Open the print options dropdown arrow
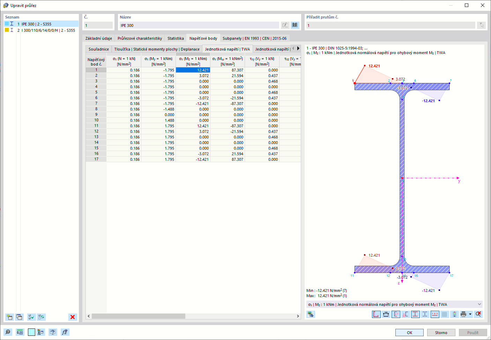 470,314
